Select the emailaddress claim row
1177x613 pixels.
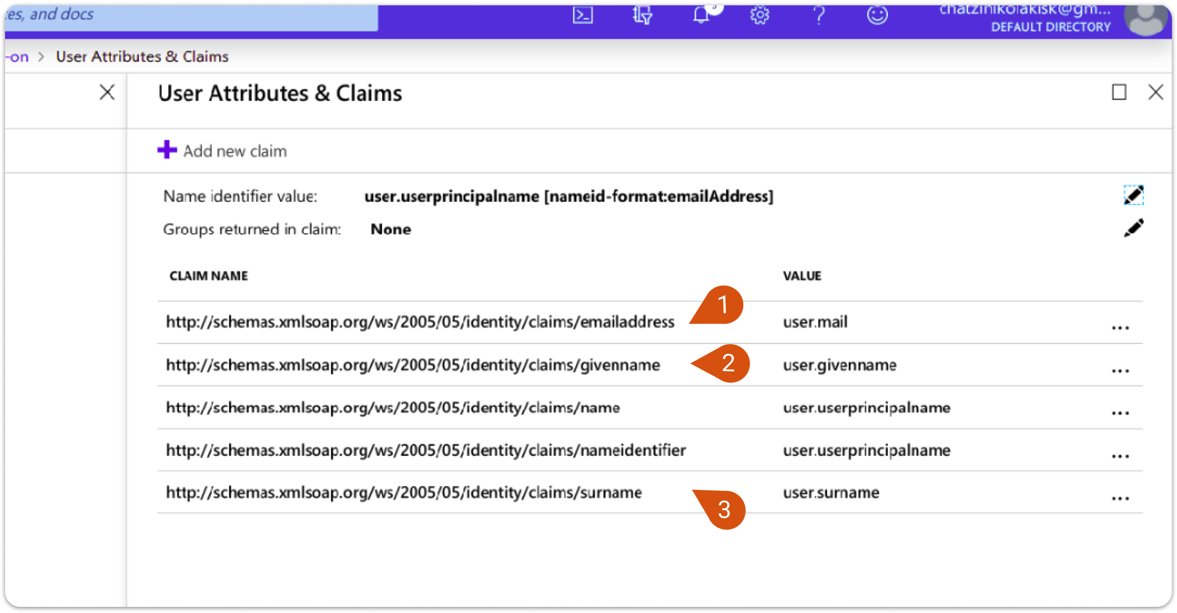coord(650,322)
